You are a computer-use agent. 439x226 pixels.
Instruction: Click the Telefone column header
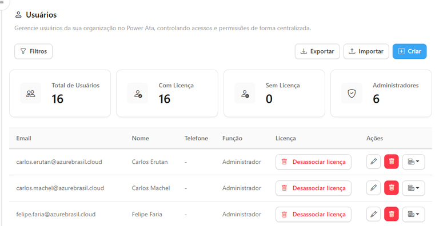tap(196, 138)
